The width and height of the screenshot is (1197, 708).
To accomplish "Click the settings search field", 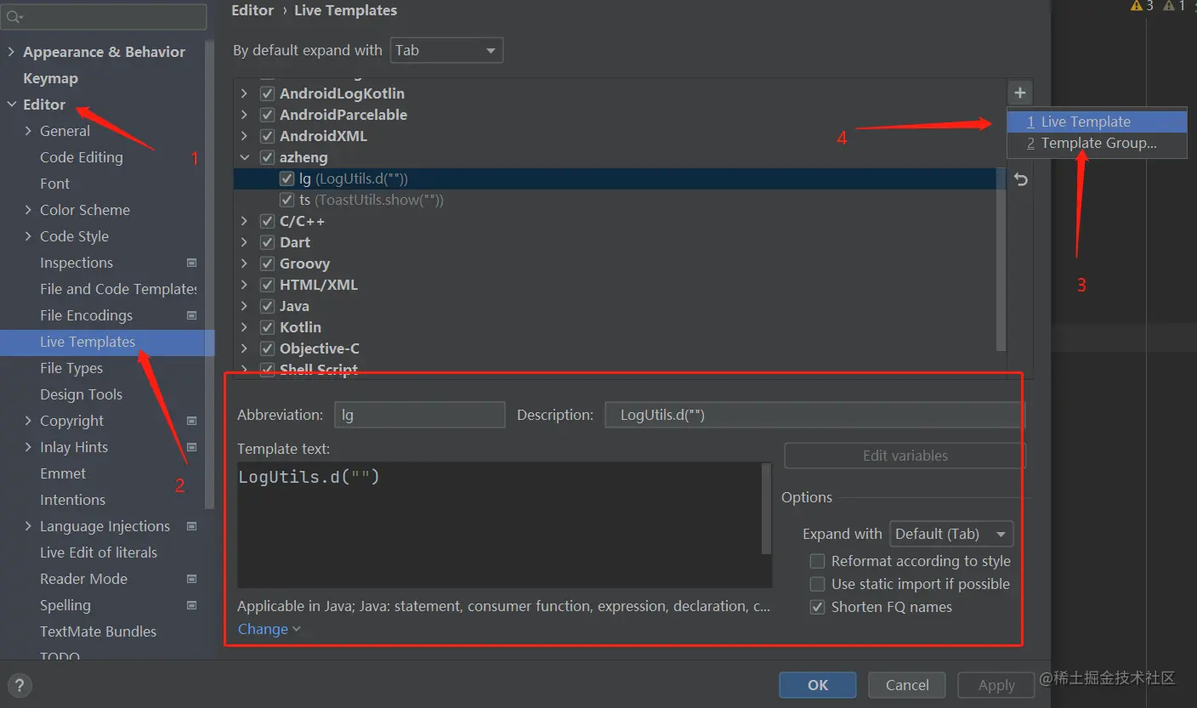I will (x=105, y=16).
